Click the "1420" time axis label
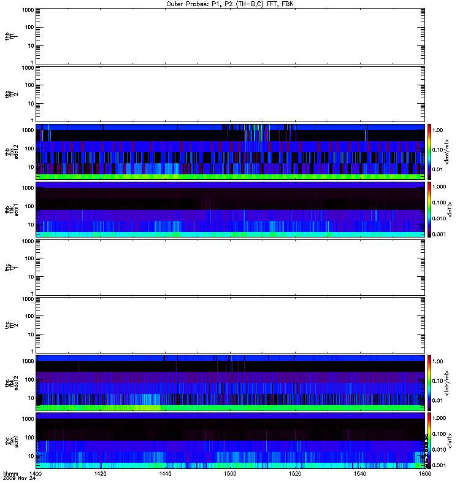460x491 pixels. click(x=100, y=473)
